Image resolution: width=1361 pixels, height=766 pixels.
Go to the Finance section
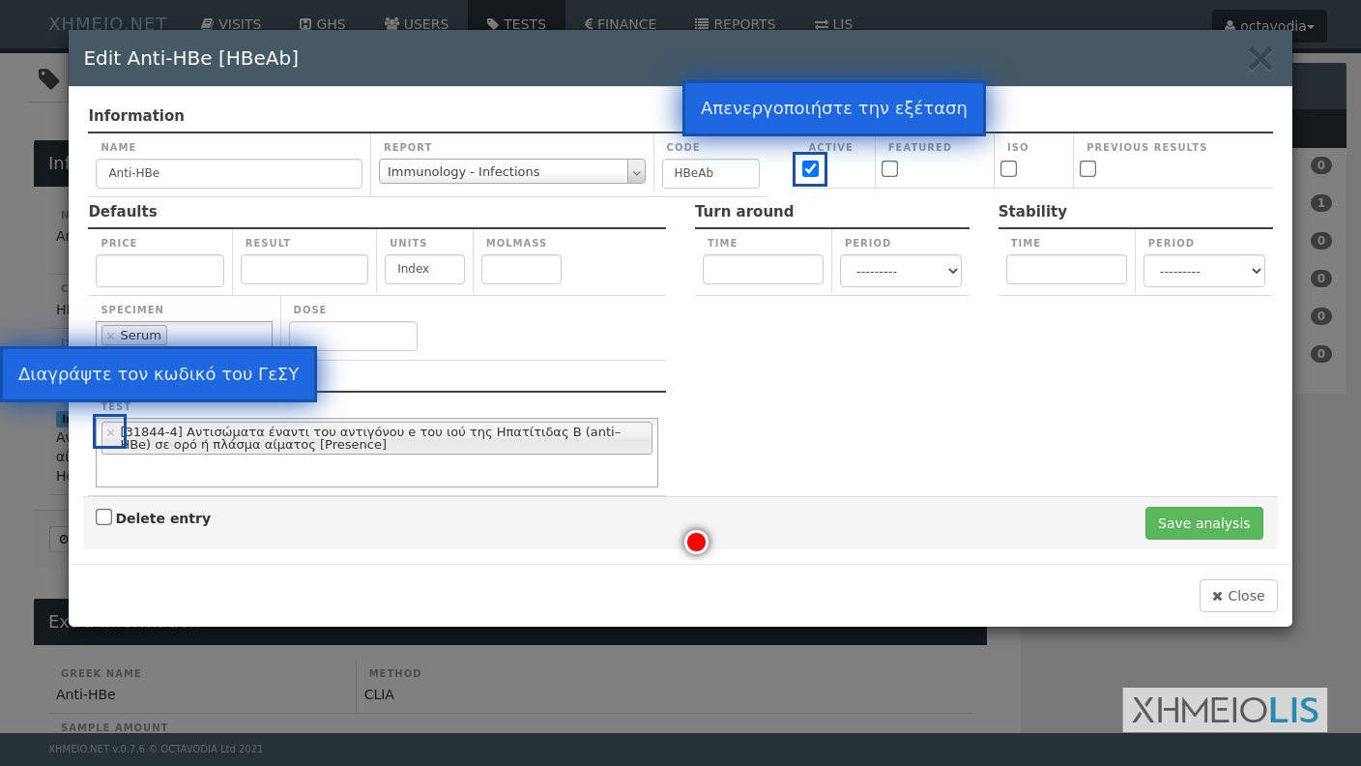pyautogui.click(x=620, y=24)
